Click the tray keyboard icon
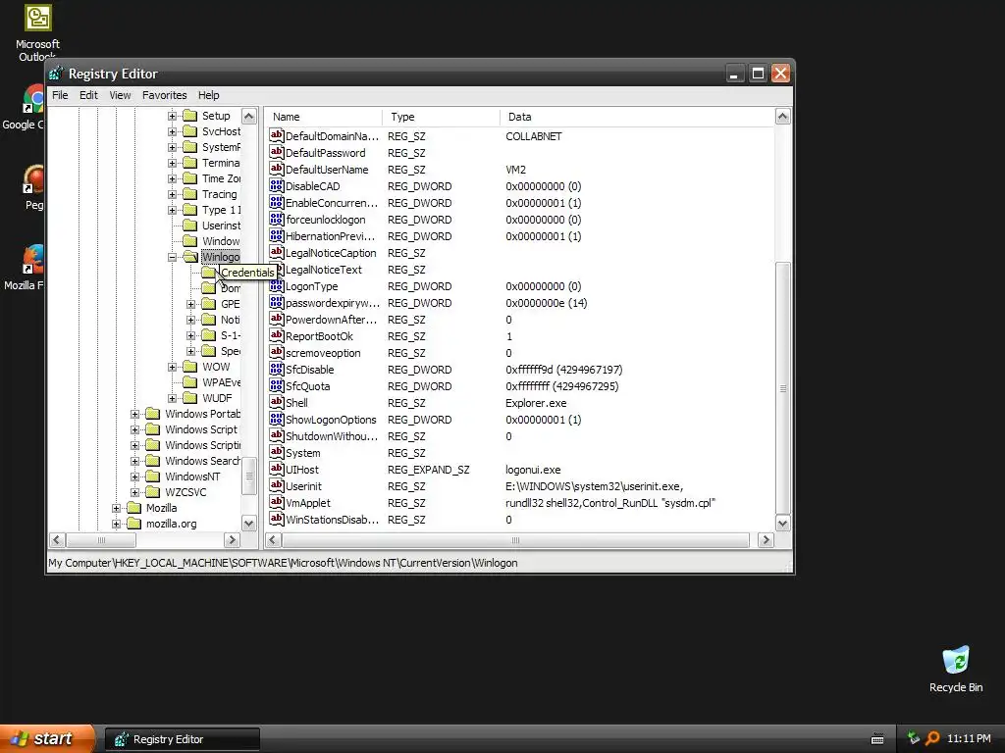This screenshot has width=1005, height=753. pos(877,739)
